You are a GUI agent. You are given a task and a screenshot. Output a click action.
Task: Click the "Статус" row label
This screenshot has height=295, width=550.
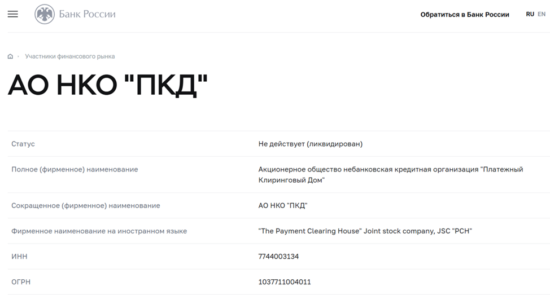tap(23, 144)
